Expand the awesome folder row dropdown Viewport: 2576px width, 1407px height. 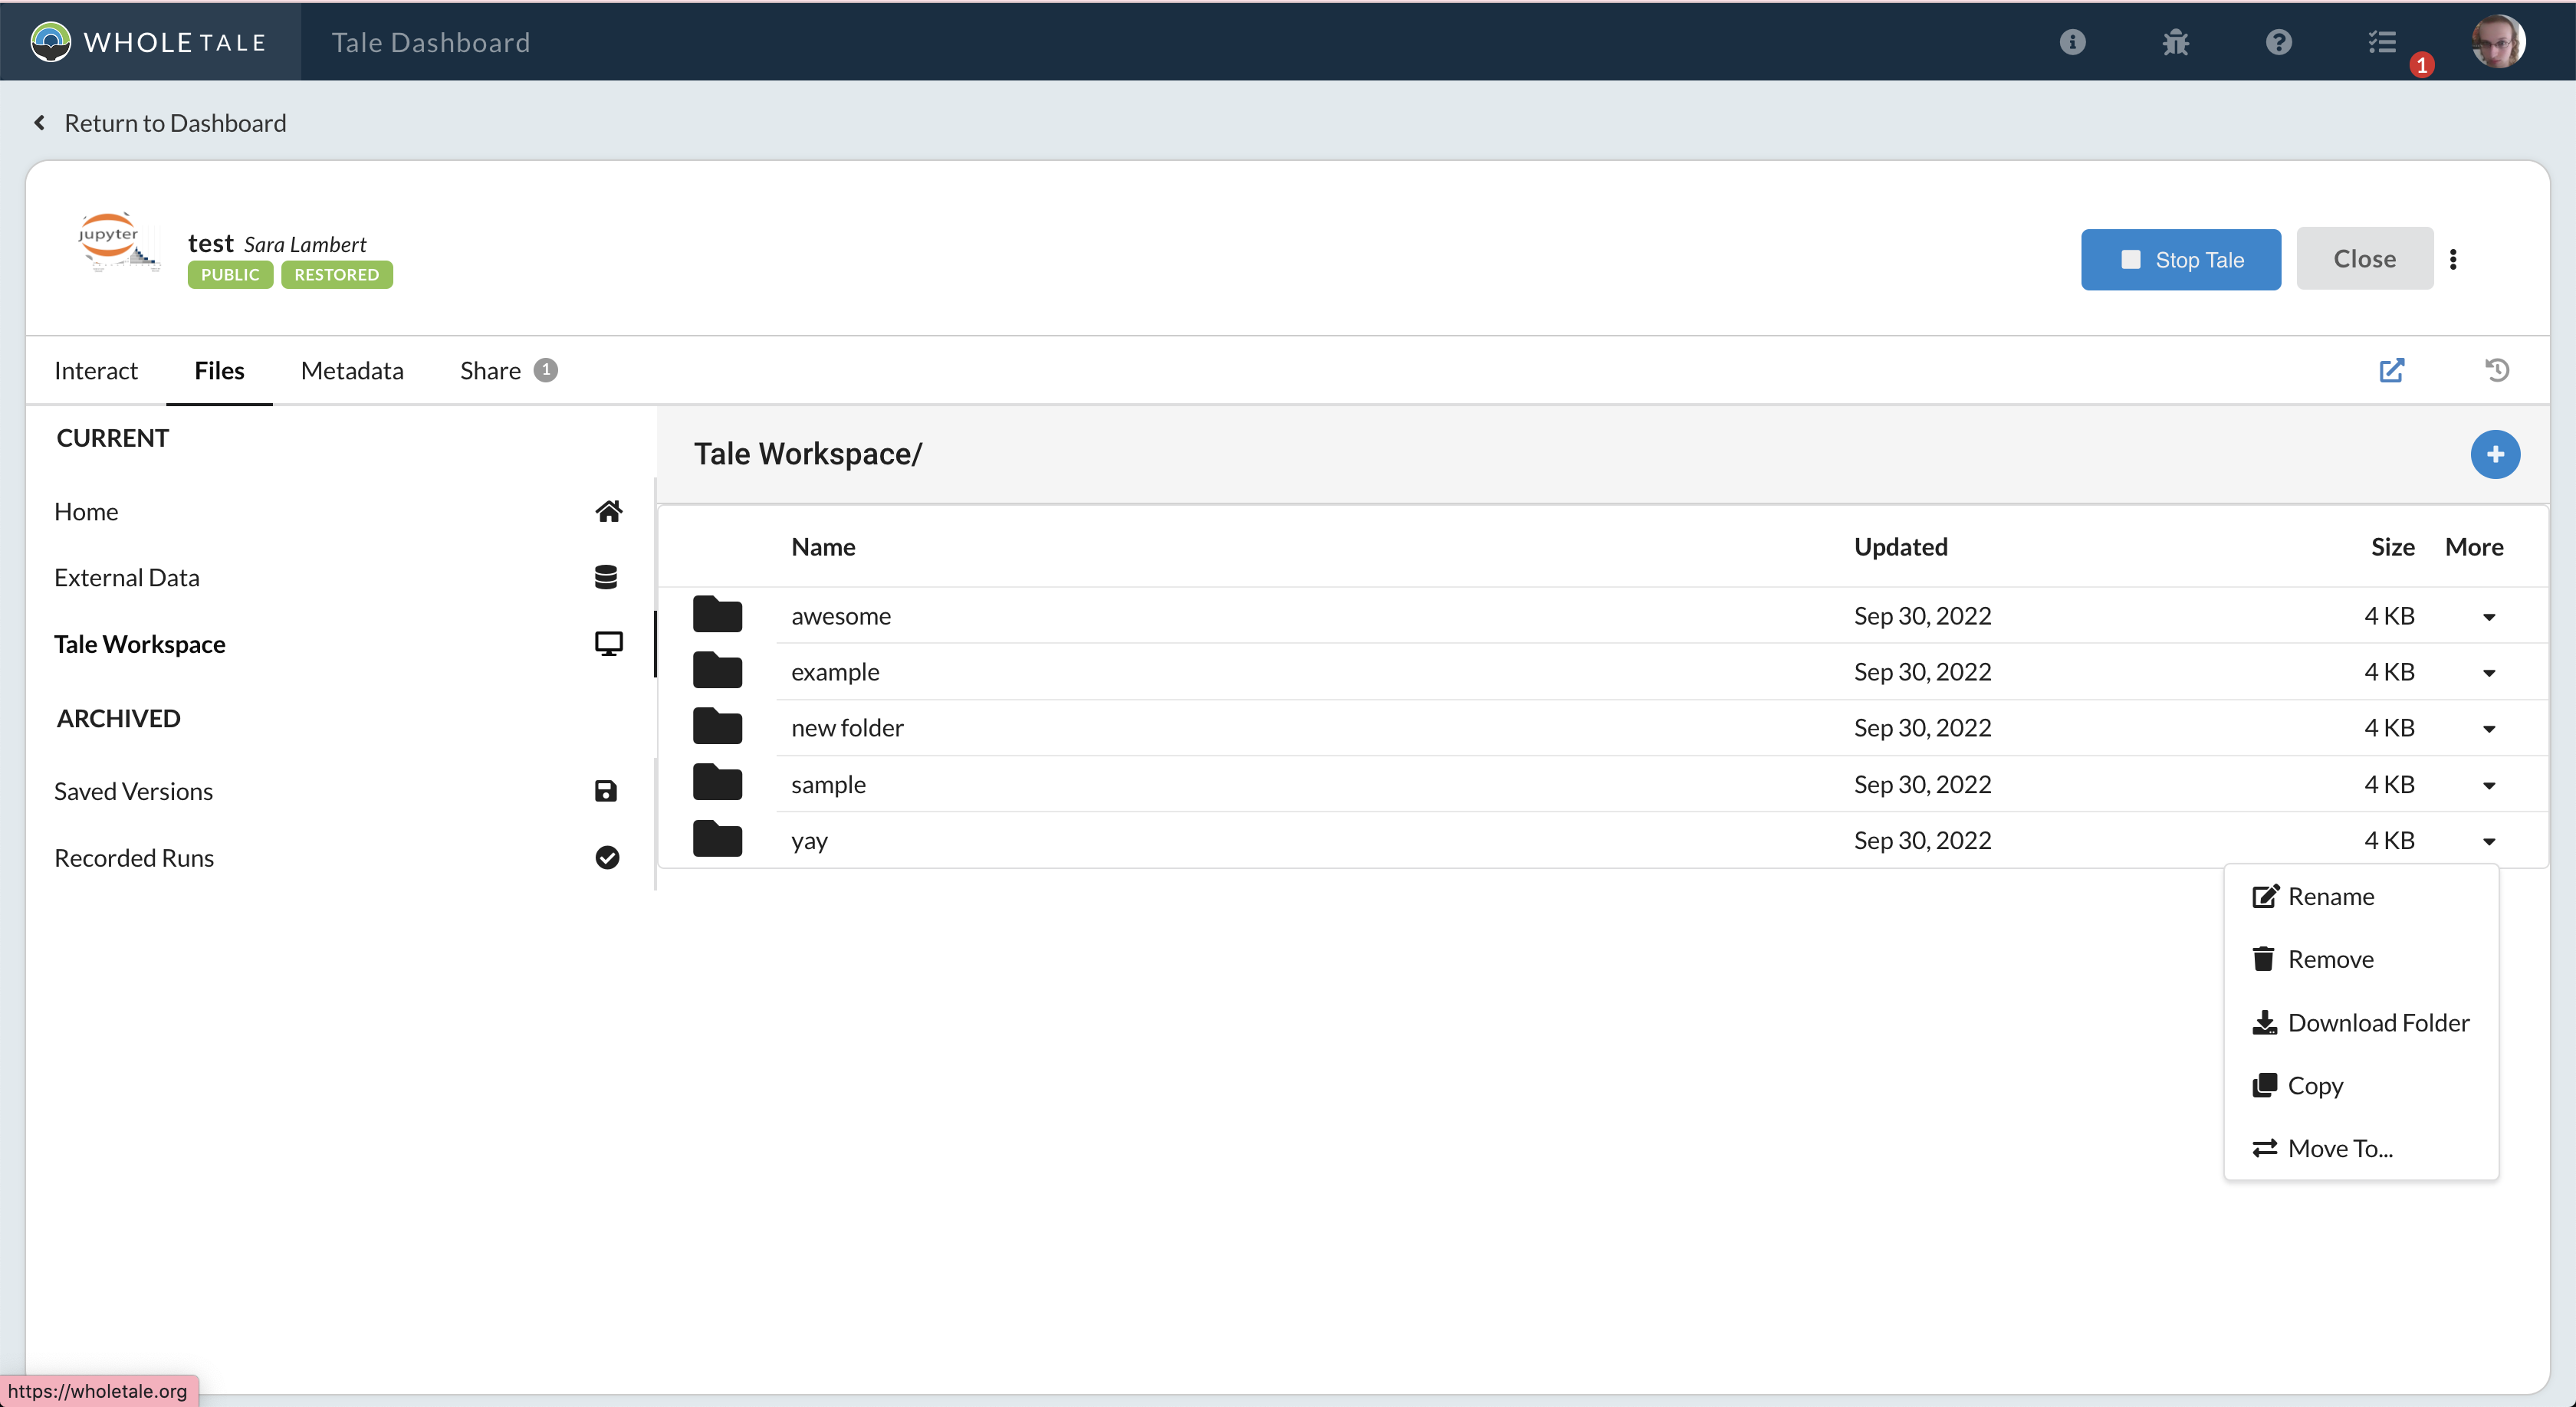click(x=2490, y=617)
